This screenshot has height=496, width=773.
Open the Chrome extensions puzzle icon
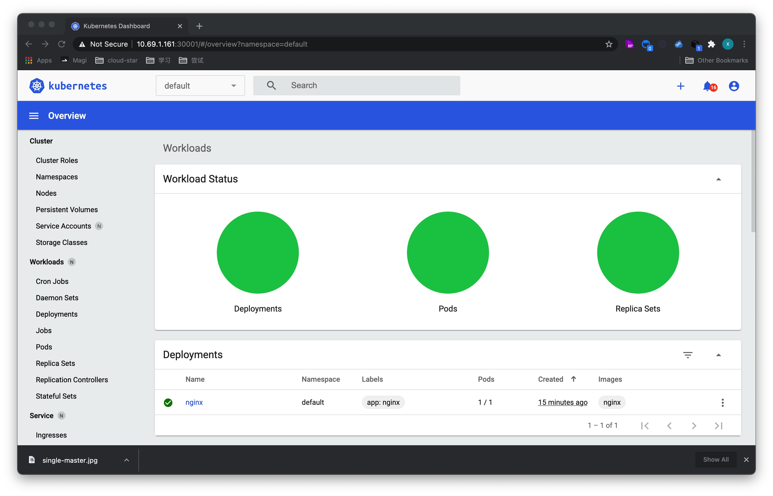(x=711, y=44)
